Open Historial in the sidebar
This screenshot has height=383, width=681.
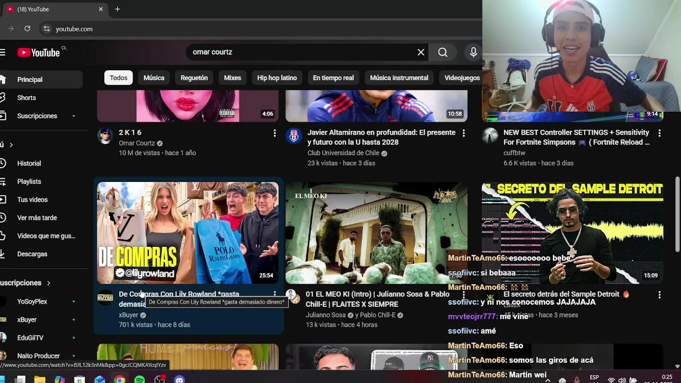(41, 163)
